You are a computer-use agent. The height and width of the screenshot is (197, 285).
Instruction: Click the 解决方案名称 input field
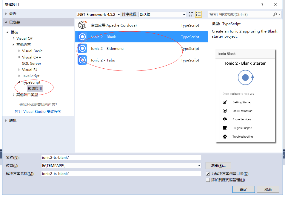pyautogui.click(x=121, y=173)
